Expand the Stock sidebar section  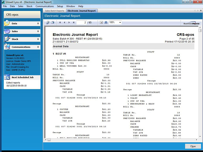(x=38, y=39)
